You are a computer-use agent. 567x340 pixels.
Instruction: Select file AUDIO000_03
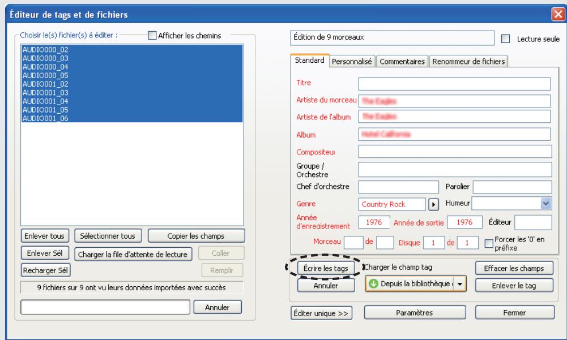coord(132,58)
